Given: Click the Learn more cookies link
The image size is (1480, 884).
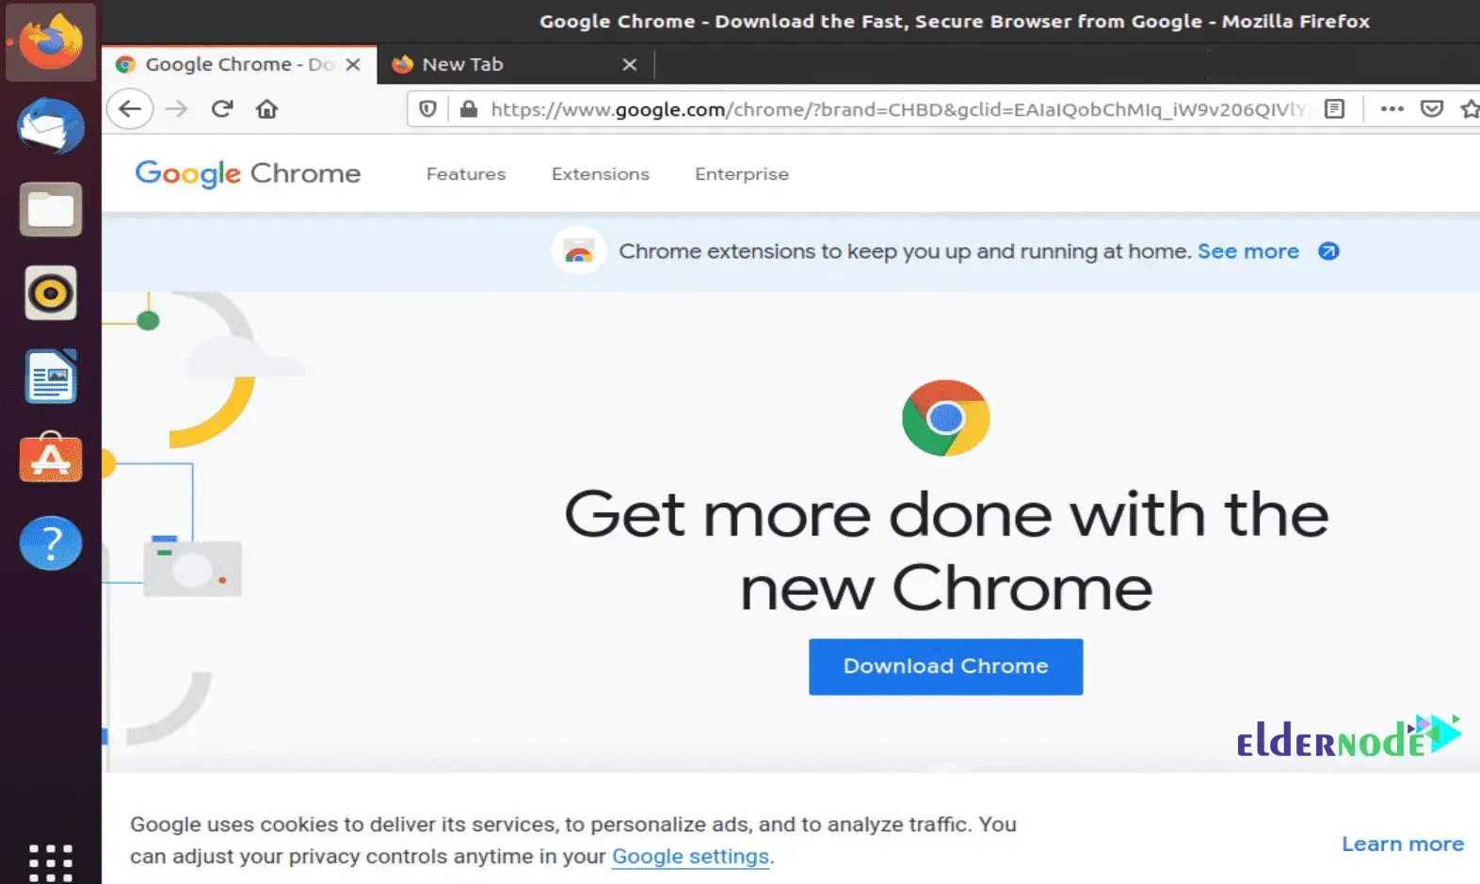Looking at the screenshot, I should tap(1402, 844).
